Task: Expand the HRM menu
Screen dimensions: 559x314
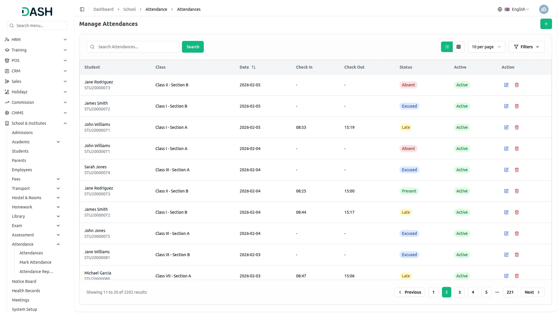Action: pos(36,40)
